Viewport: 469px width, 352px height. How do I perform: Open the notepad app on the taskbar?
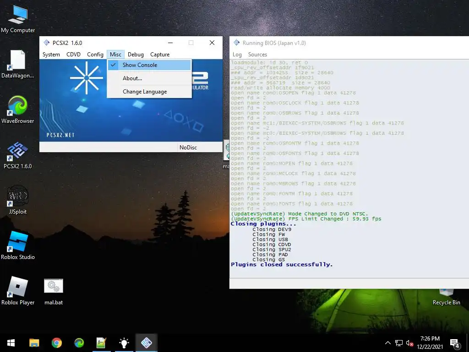pyautogui.click(x=101, y=343)
